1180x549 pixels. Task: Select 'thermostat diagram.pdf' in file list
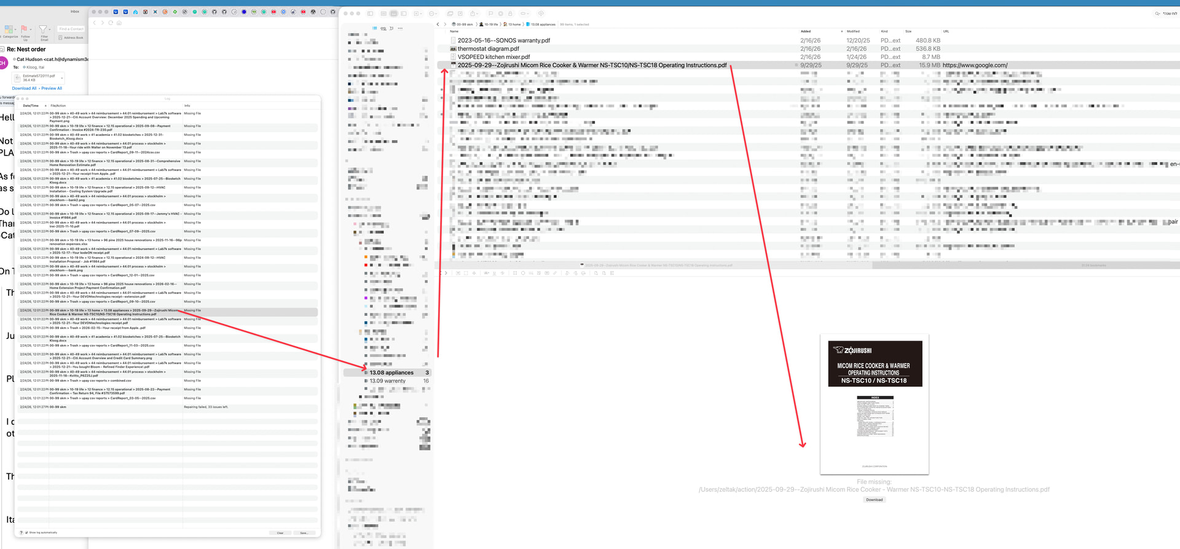(488, 49)
